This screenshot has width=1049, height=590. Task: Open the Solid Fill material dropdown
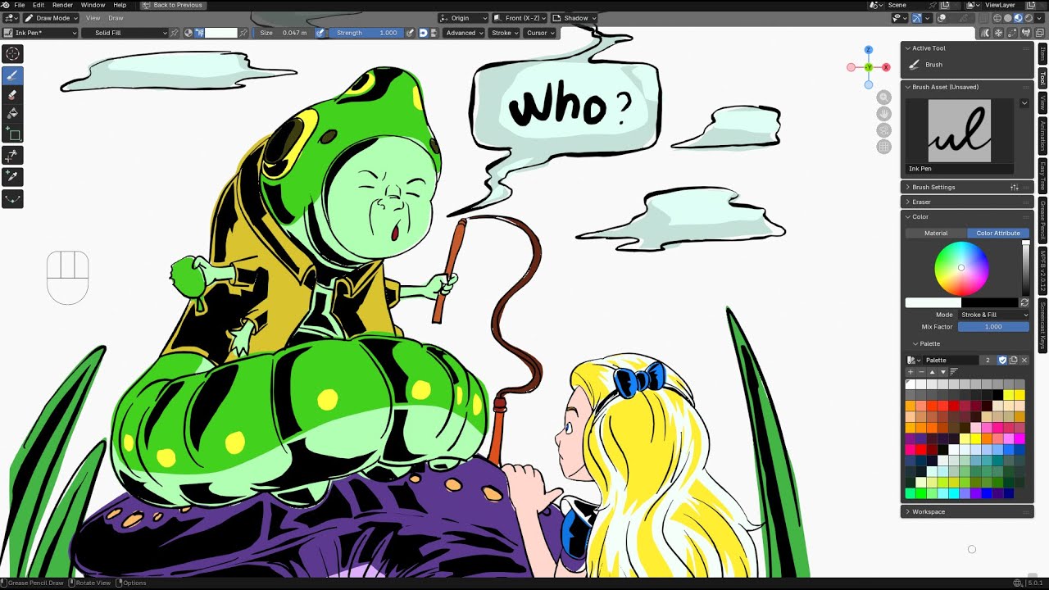124,33
